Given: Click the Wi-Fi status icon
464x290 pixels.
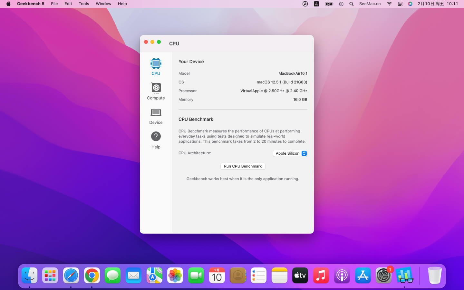Looking at the screenshot, I should (389, 4).
